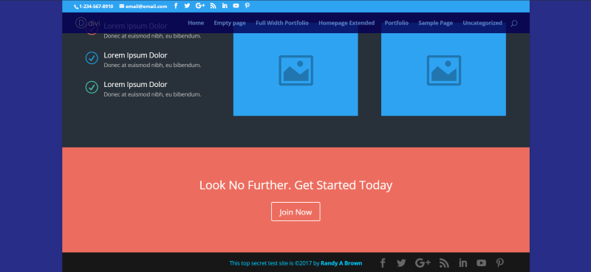The width and height of the screenshot is (591, 272).
Task: Open the Portfolio menu item
Action: click(x=397, y=23)
